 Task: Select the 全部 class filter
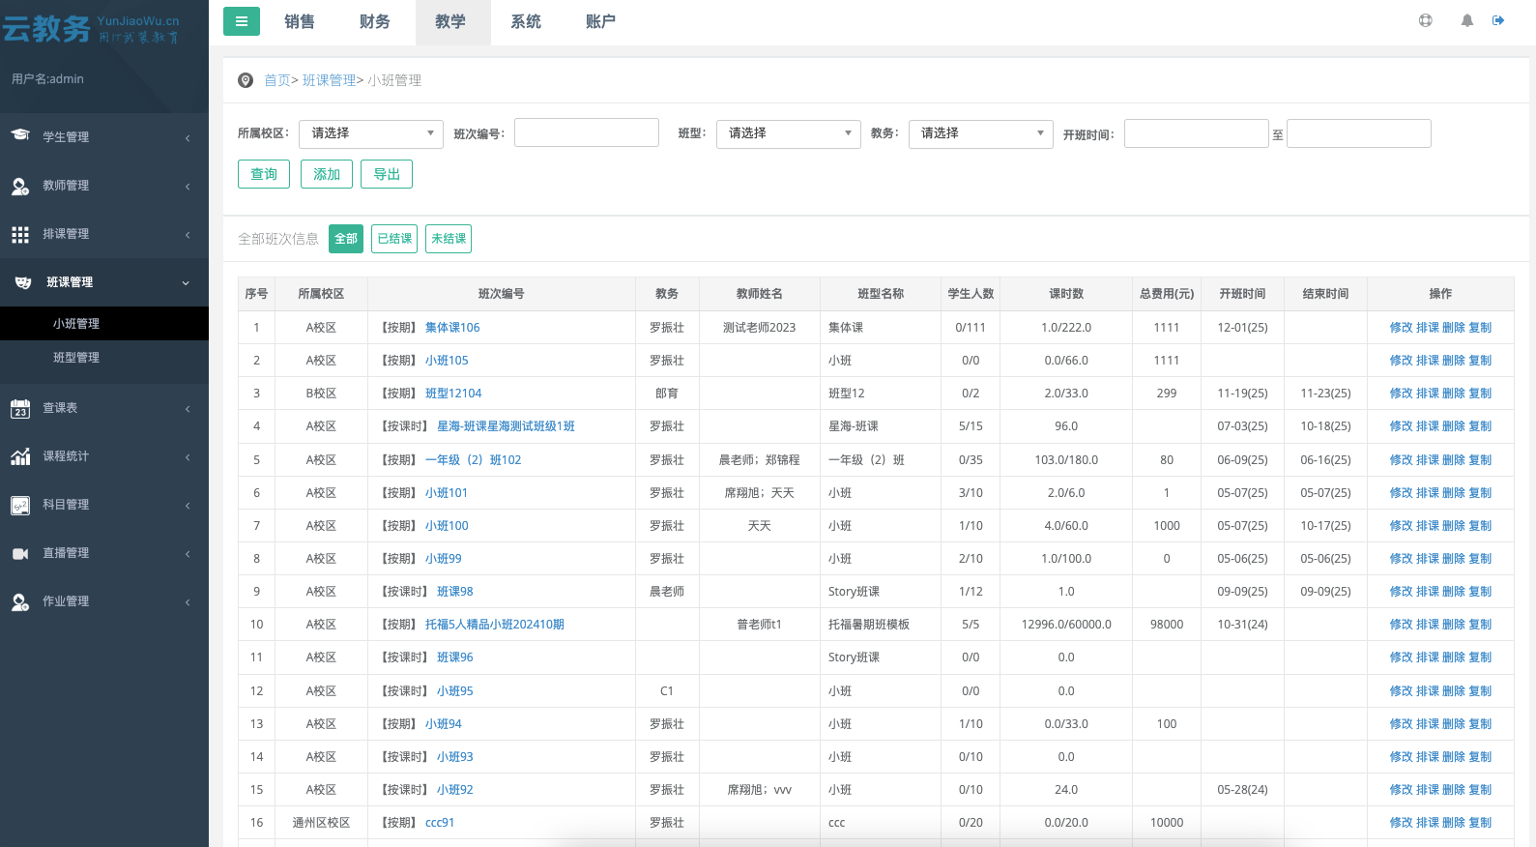pyautogui.click(x=345, y=239)
